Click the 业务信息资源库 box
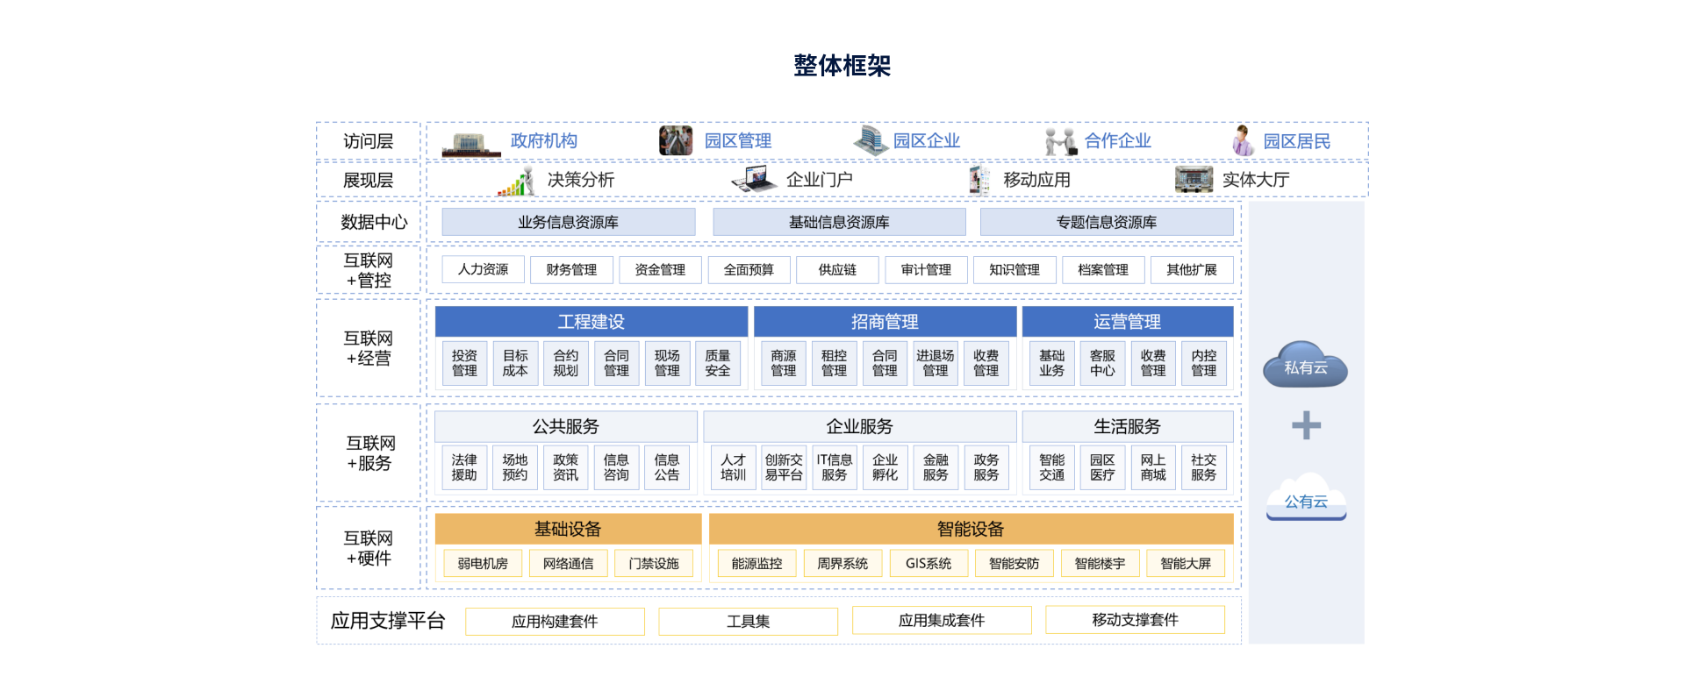 [568, 223]
